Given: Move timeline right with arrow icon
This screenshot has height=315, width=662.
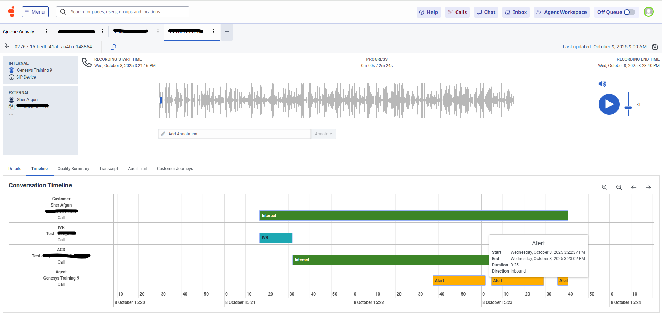Looking at the screenshot, I should 648,187.
